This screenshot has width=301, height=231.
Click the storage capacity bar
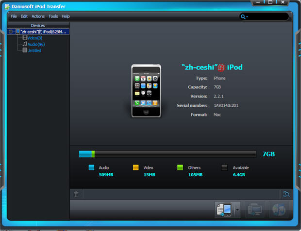167,154
